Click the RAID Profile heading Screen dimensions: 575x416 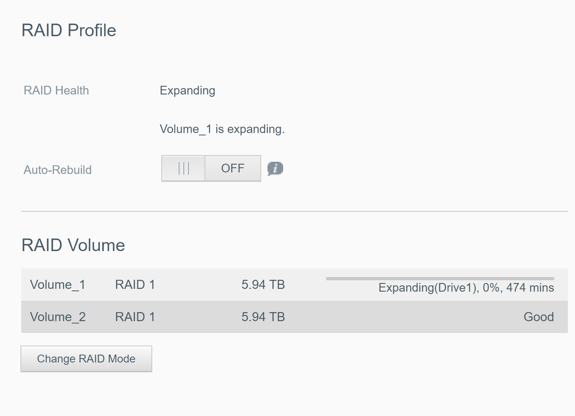click(69, 30)
